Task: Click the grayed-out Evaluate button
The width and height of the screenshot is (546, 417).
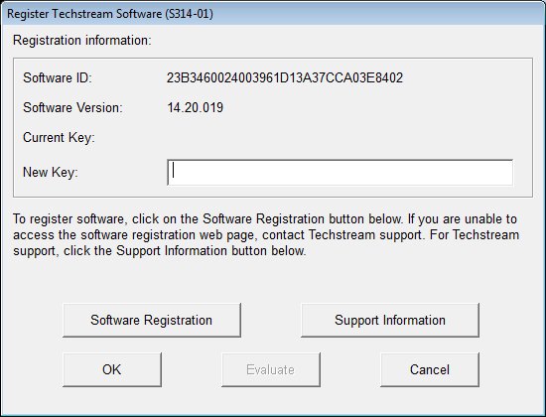Action: point(271,369)
